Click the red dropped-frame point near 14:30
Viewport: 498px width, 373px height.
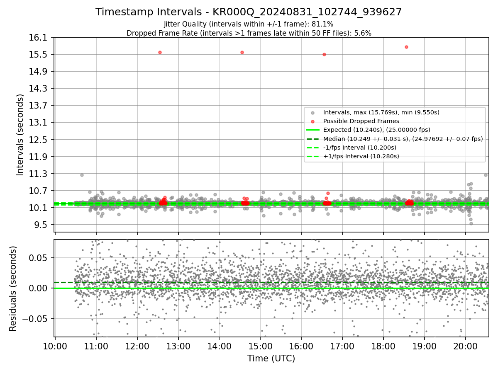click(x=242, y=52)
